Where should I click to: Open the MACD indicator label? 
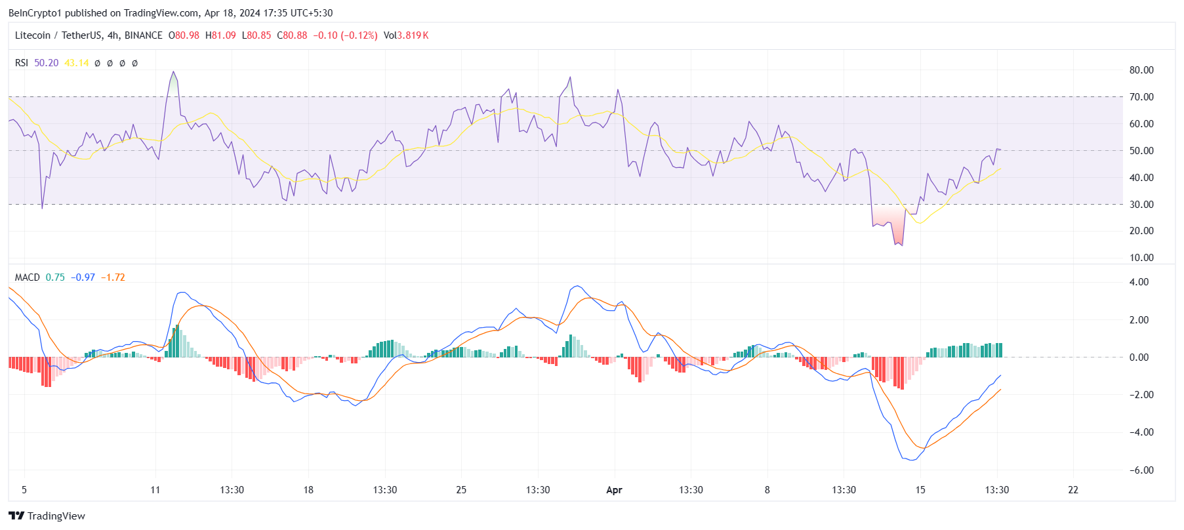(27, 277)
